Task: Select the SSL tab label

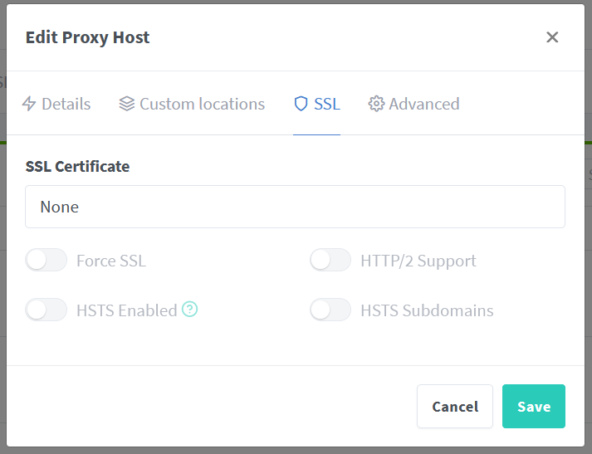Action: [x=326, y=104]
